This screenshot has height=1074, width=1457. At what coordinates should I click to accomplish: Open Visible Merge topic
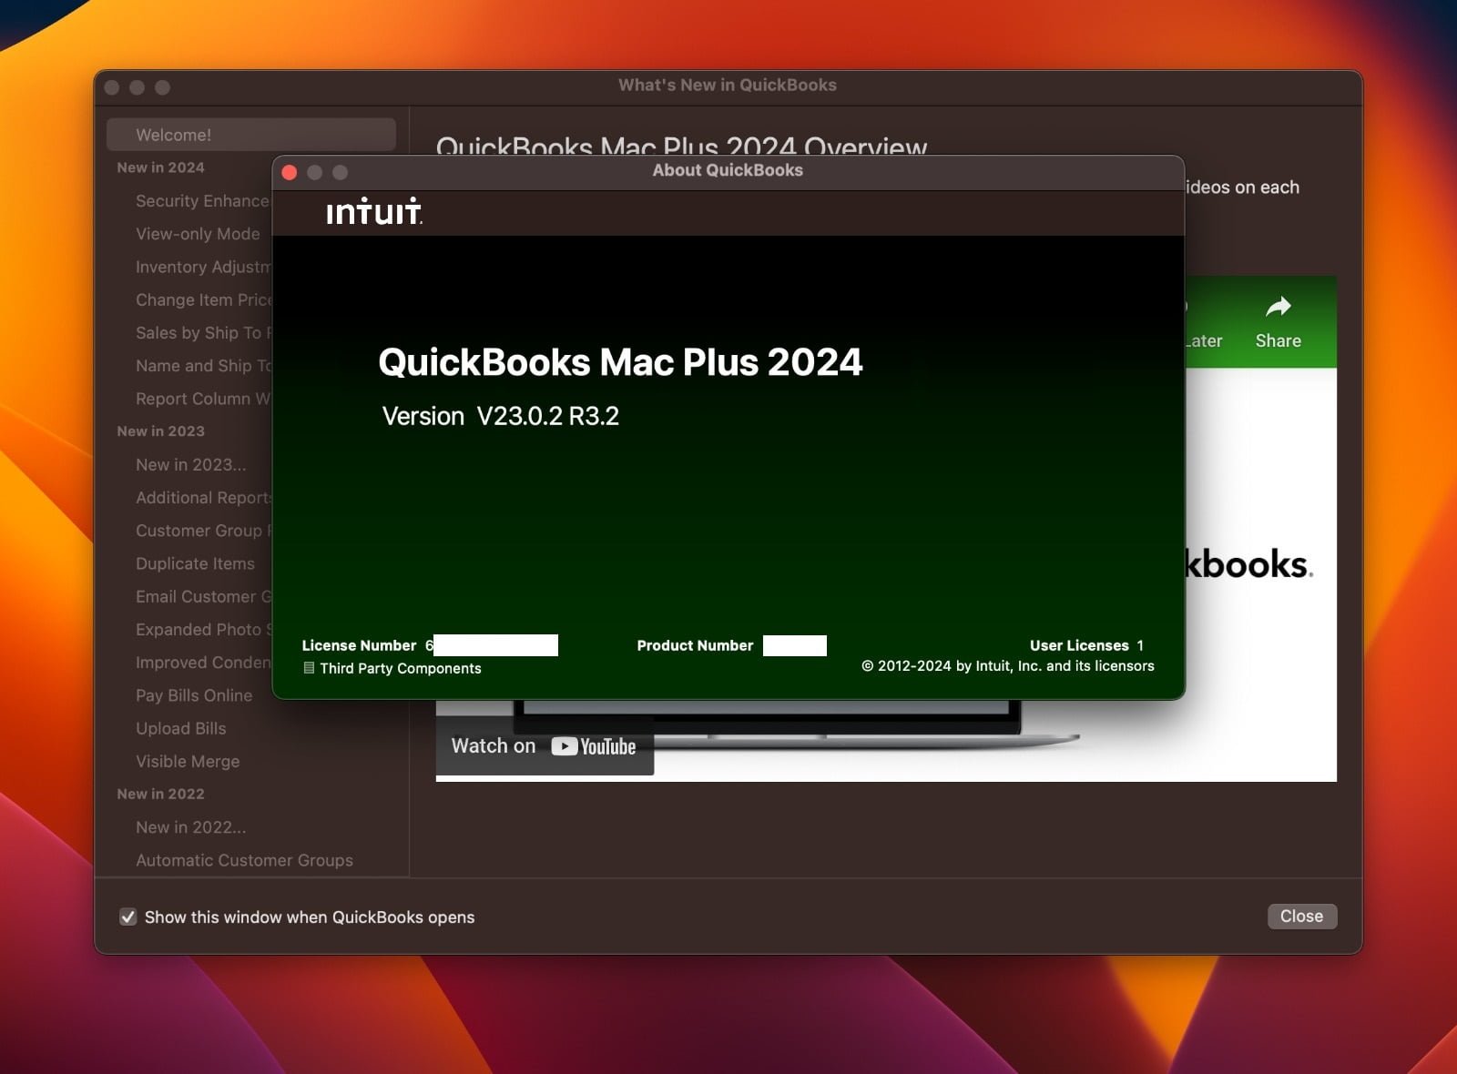pos(188,761)
